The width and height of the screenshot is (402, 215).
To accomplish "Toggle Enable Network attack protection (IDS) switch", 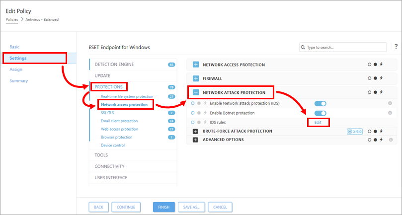I will (320, 104).
